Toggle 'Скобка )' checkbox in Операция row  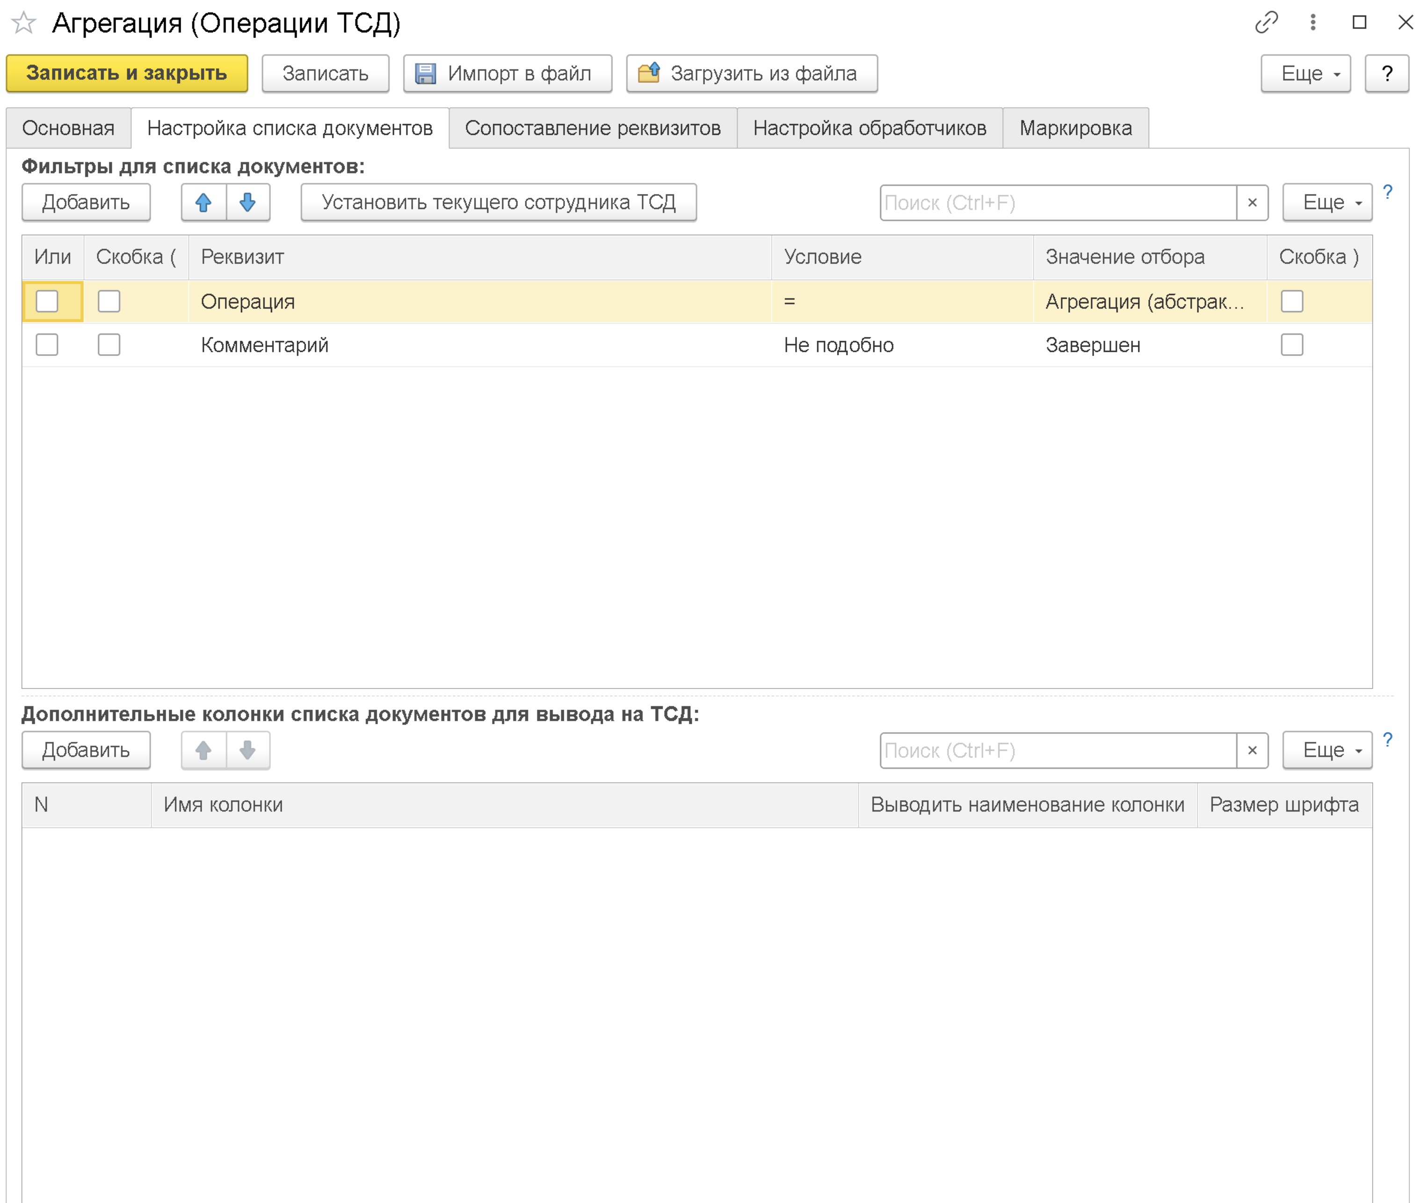[x=1291, y=301]
